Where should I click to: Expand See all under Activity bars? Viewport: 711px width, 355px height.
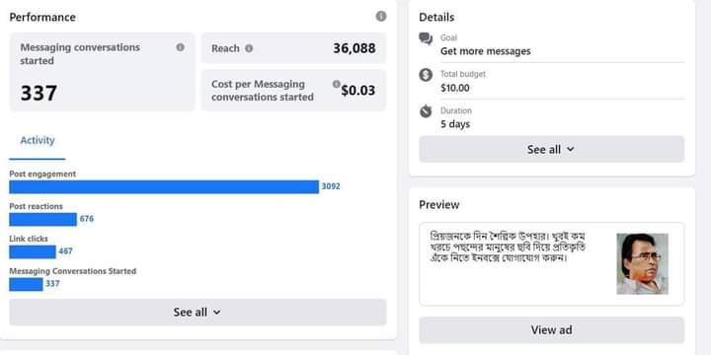click(x=197, y=312)
